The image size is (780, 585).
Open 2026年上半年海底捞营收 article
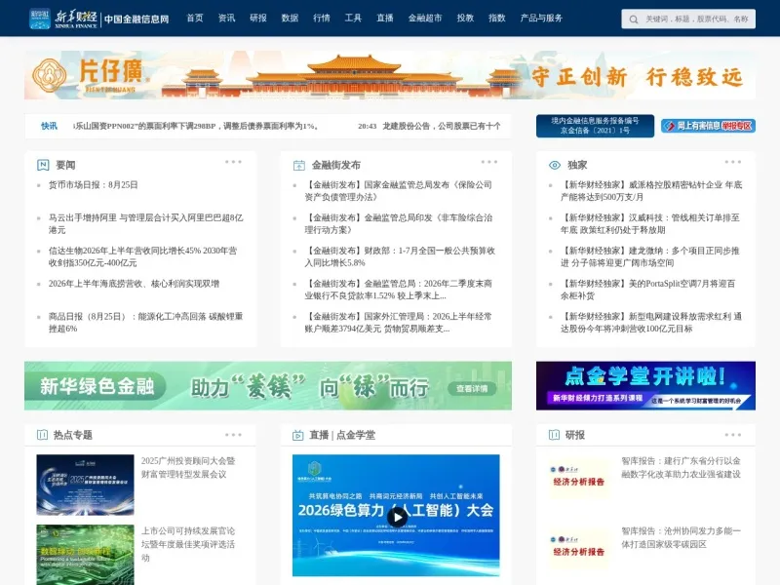click(134, 284)
